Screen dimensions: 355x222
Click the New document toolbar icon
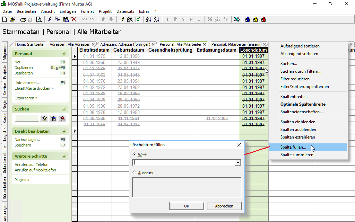5,19
